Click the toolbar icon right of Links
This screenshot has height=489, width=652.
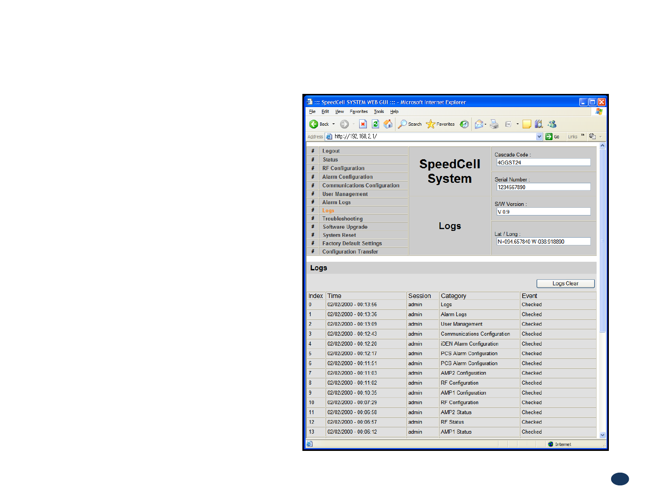(593, 136)
